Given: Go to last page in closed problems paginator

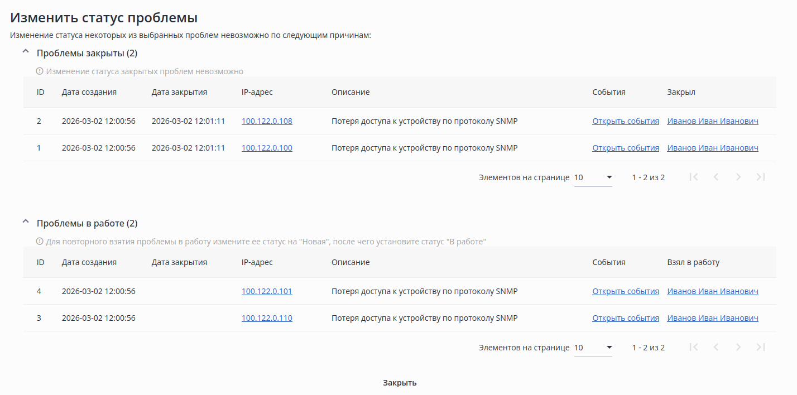Looking at the screenshot, I should pos(760,177).
